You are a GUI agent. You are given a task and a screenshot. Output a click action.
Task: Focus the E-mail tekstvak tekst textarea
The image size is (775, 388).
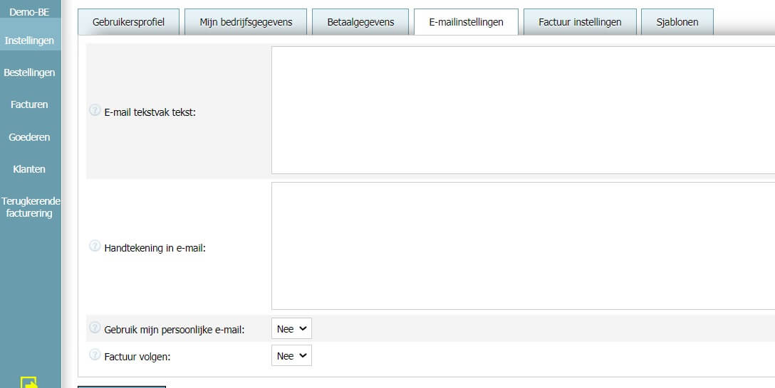pyautogui.click(x=523, y=110)
